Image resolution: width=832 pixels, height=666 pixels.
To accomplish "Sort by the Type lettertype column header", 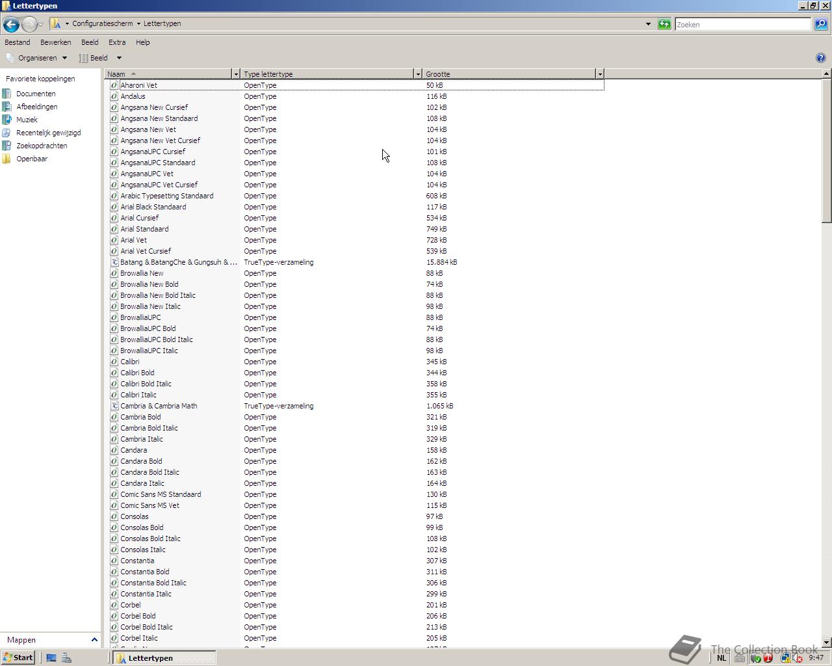I will (x=328, y=74).
